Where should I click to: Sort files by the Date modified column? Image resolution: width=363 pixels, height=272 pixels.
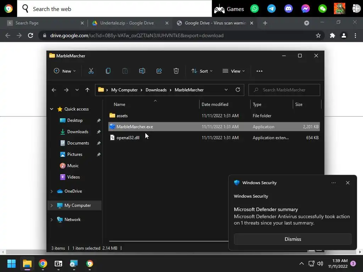click(215, 104)
